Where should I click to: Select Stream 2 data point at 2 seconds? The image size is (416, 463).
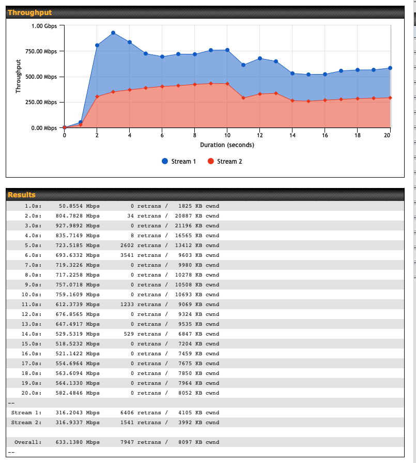tap(97, 97)
